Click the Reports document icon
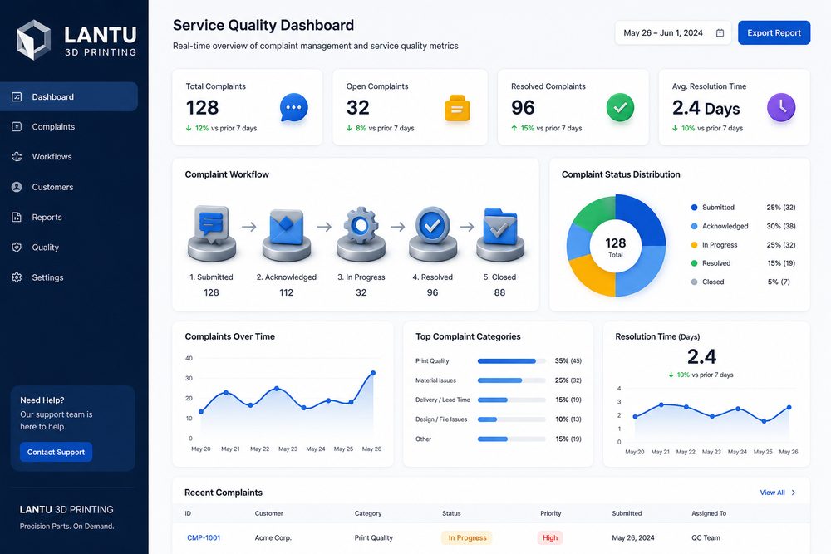831x554 pixels. click(x=17, y=217)
